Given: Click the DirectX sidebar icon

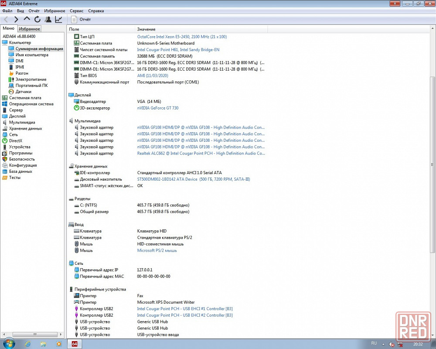Looking at the screenshot, I should [5, 141].
